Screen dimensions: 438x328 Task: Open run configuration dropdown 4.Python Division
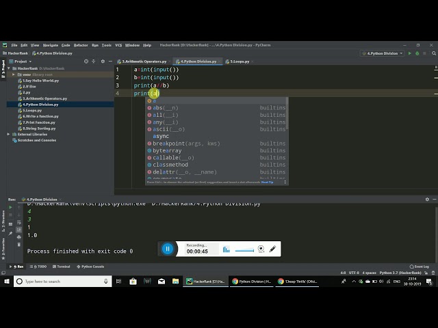[x=382, y=53]
